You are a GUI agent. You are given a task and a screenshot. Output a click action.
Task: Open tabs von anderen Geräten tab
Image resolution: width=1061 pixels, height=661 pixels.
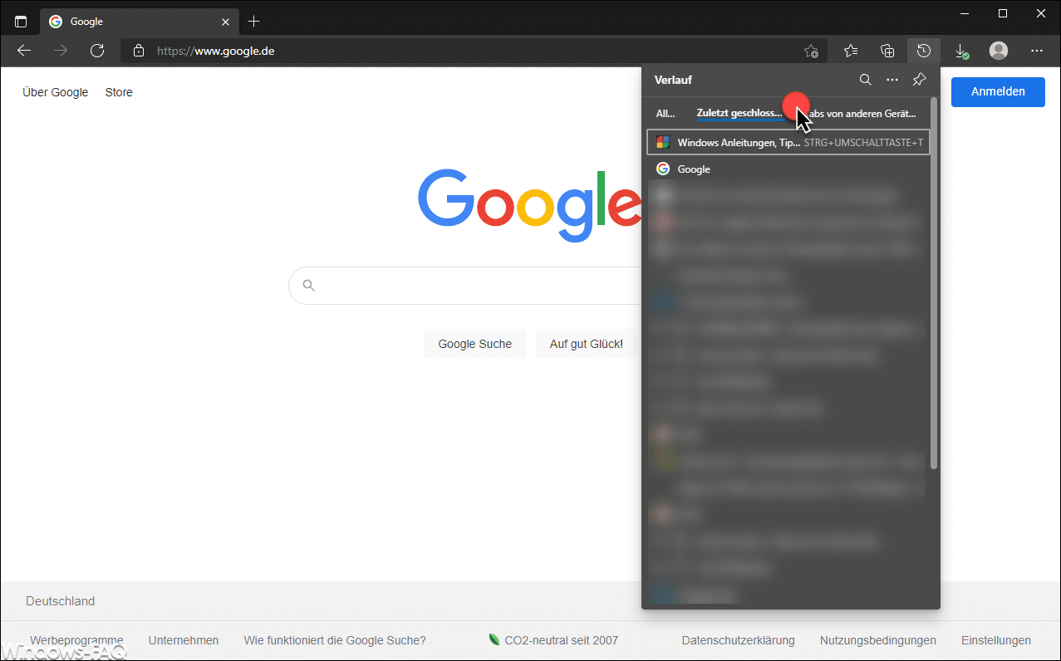tap(861, 114)
